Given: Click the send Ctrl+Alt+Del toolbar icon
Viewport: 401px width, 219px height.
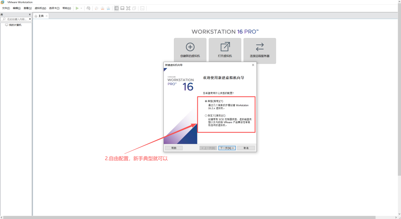Looking at the screenshot, I should click(88, 8).
